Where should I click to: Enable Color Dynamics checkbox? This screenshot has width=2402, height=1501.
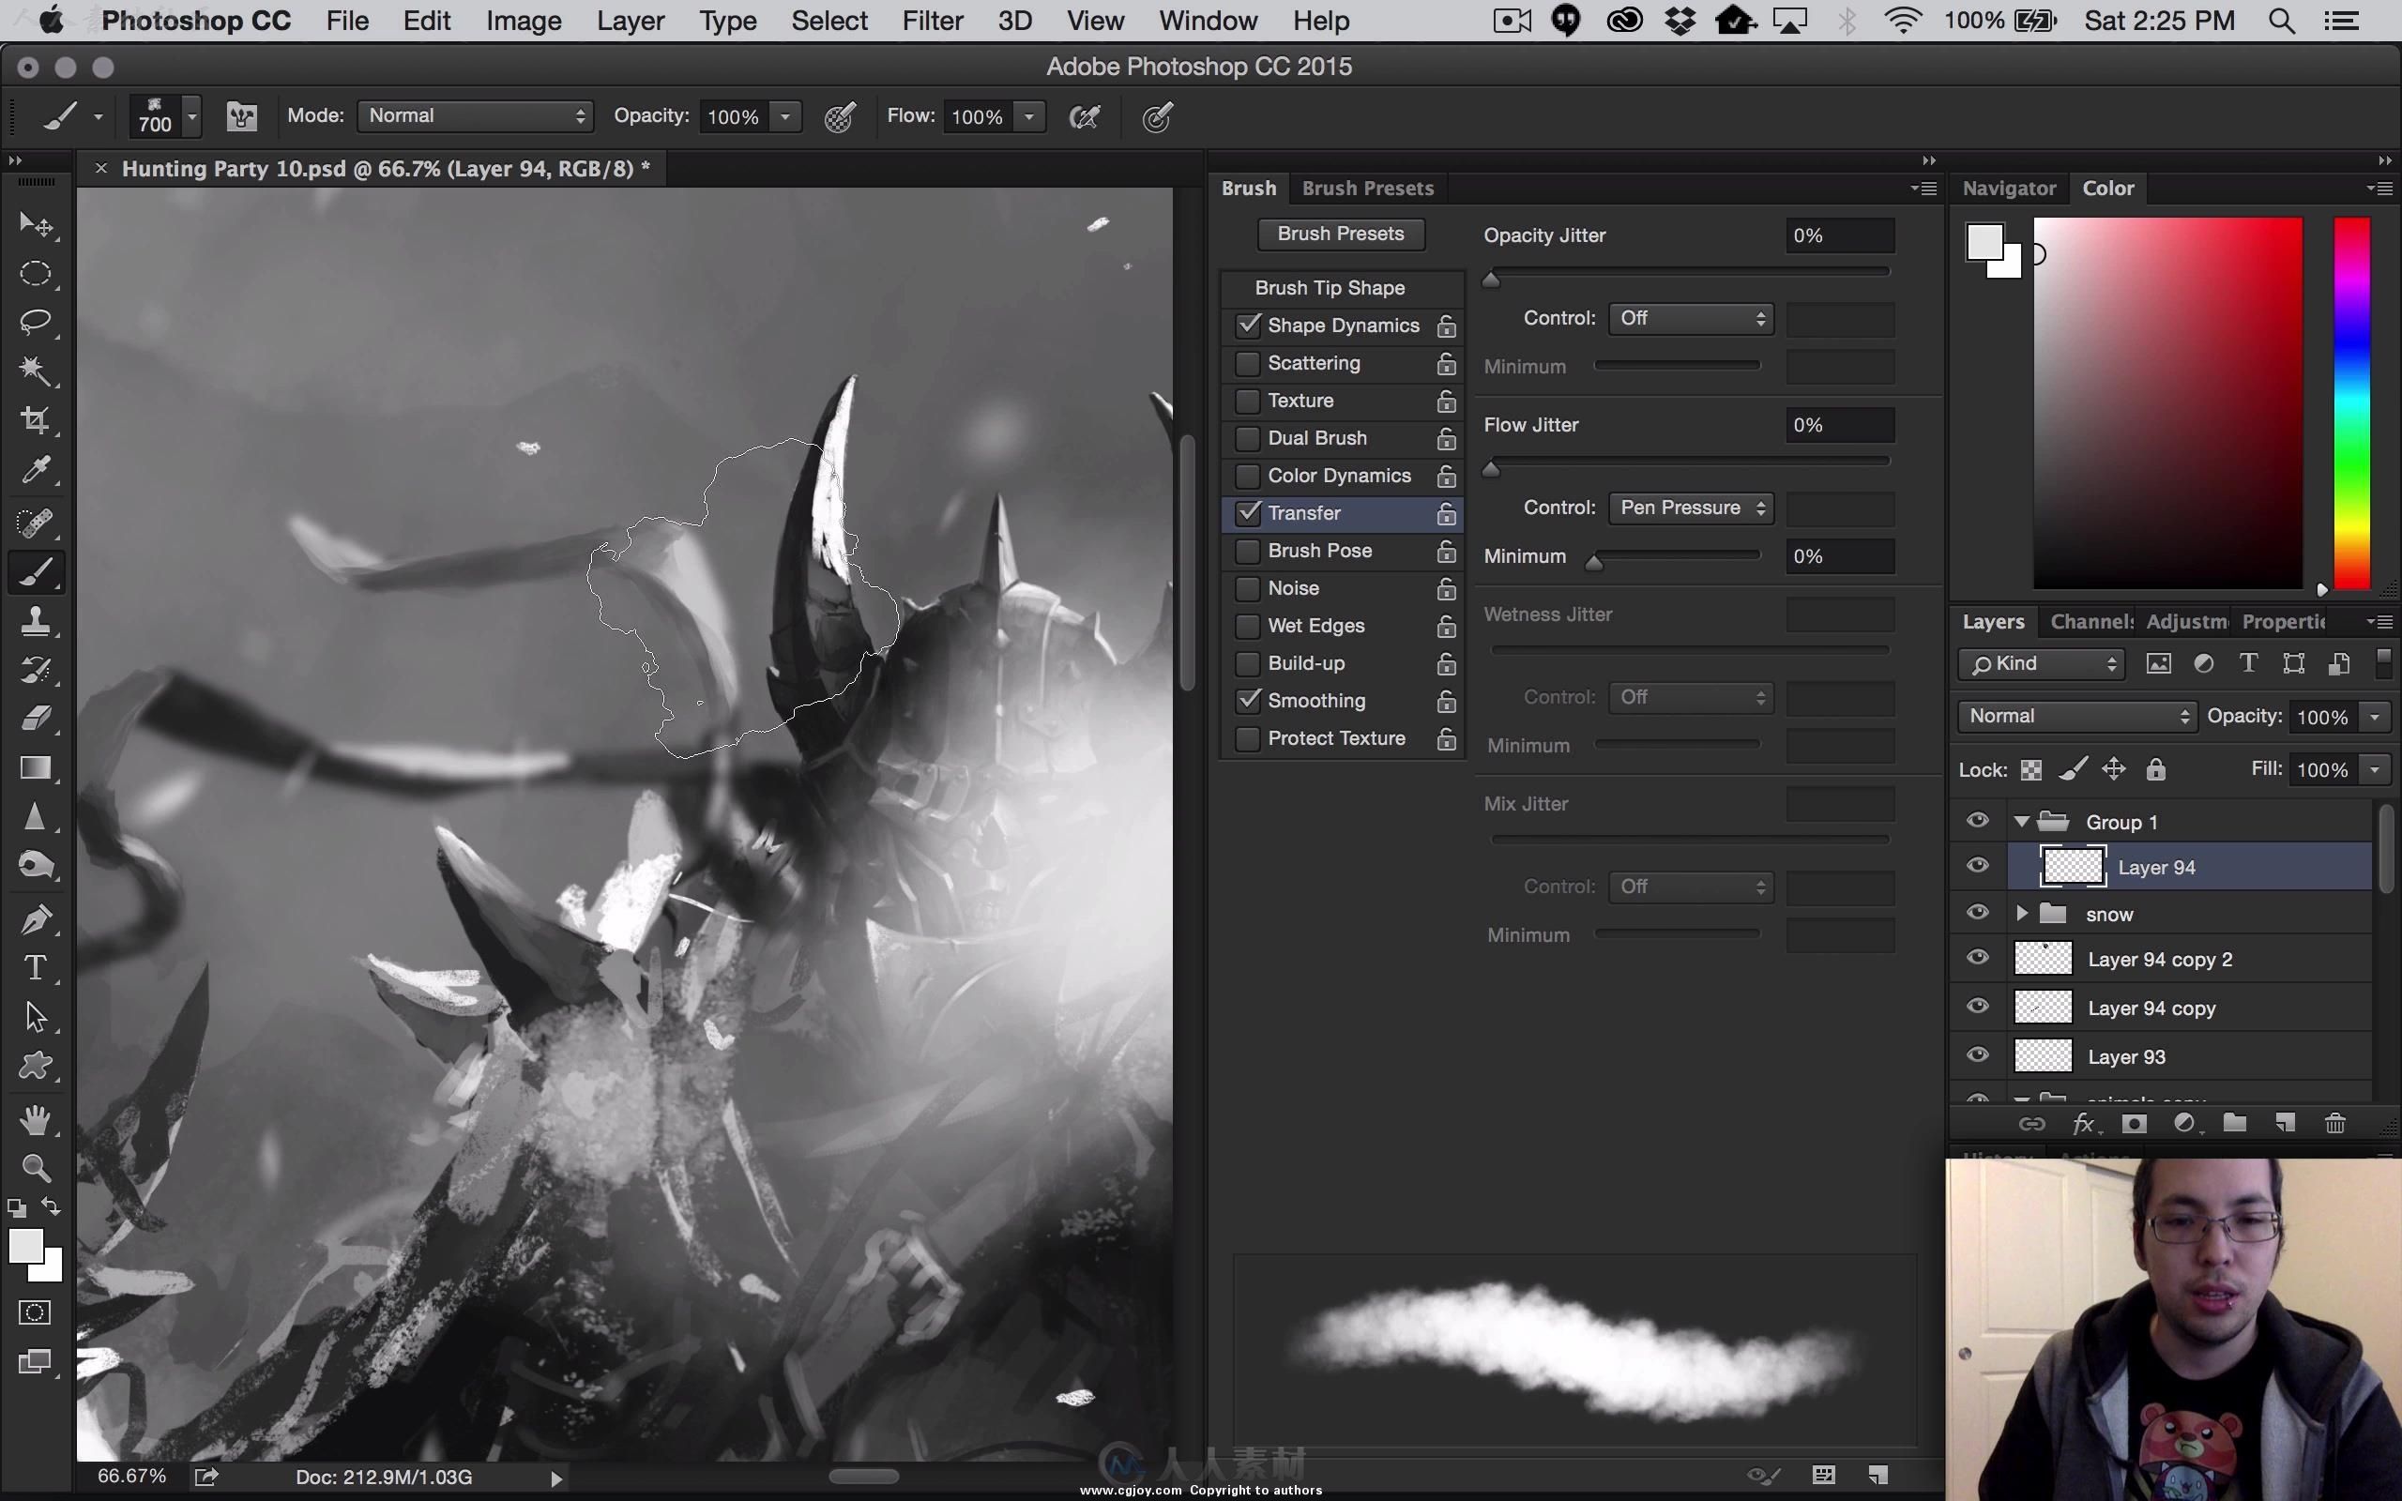[1248, 476]
